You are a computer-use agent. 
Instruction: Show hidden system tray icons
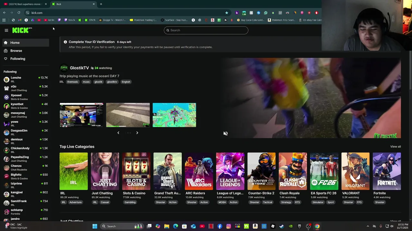[368, 226]
